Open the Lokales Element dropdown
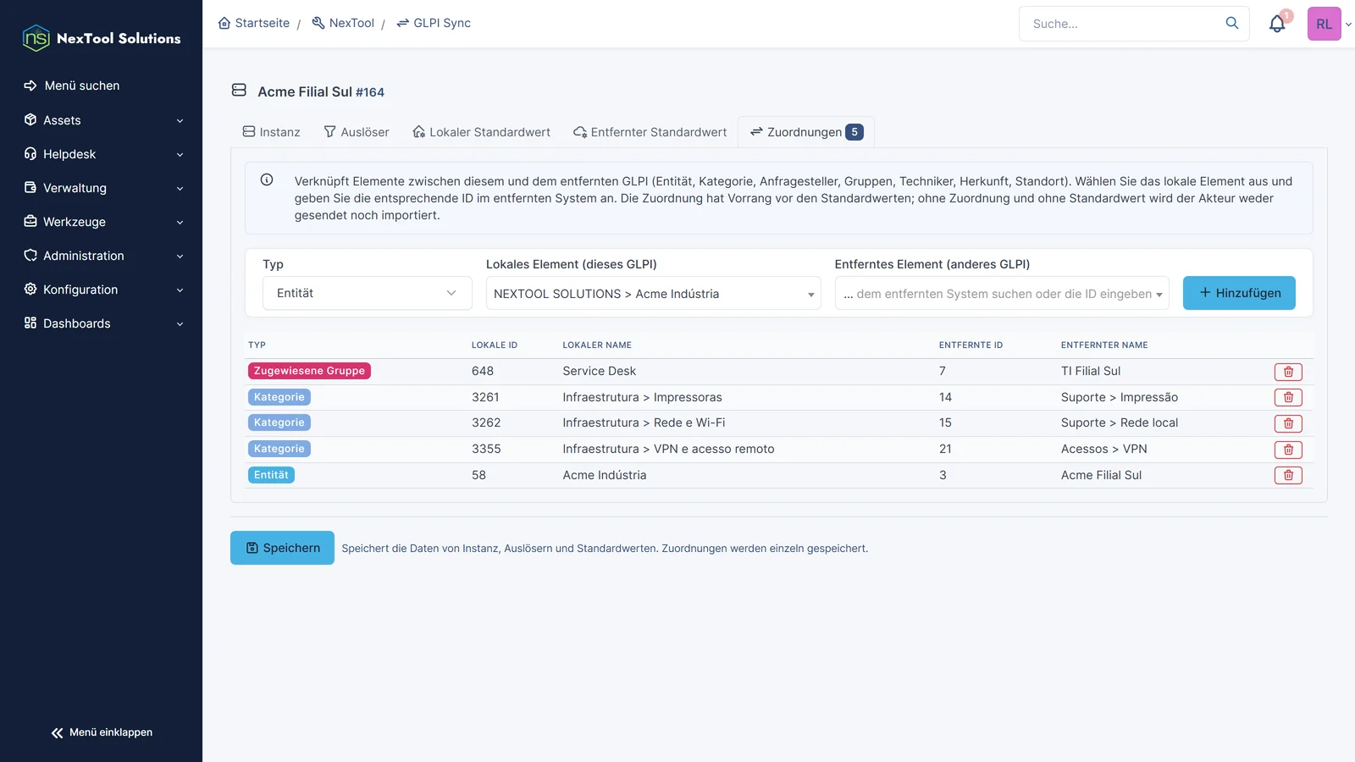This screenshot has width=1355, height=762. click(653, 293)
